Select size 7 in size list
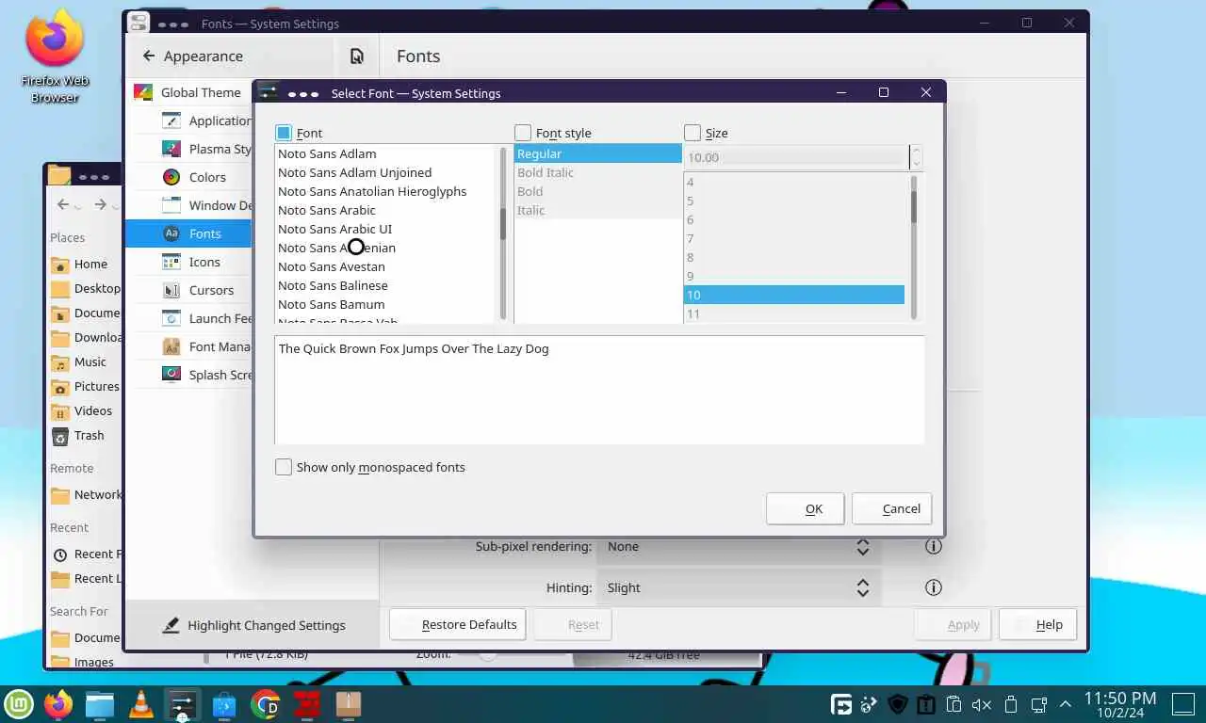This screenshot has width=1206, height=723. 794,238
